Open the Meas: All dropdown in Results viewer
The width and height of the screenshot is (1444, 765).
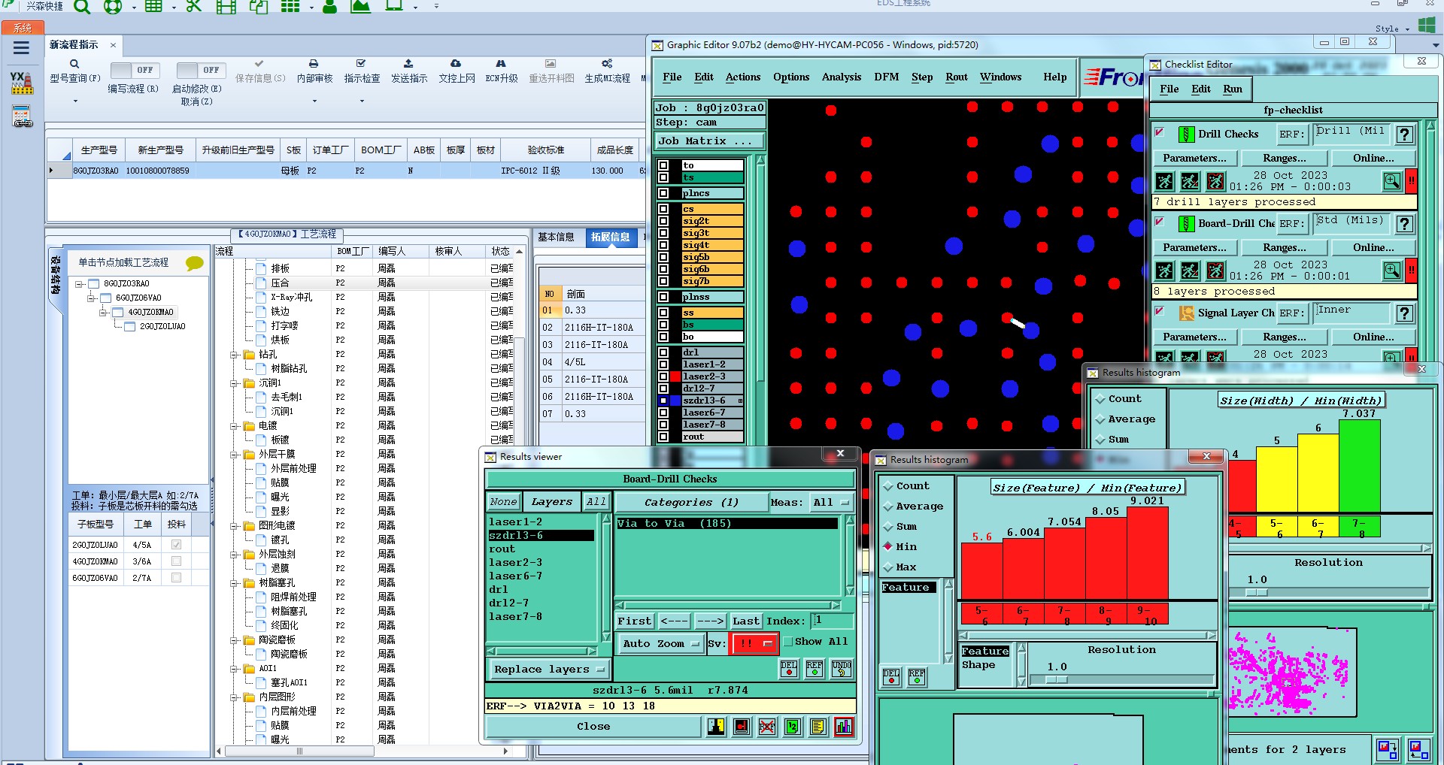[x=832, y=503]
